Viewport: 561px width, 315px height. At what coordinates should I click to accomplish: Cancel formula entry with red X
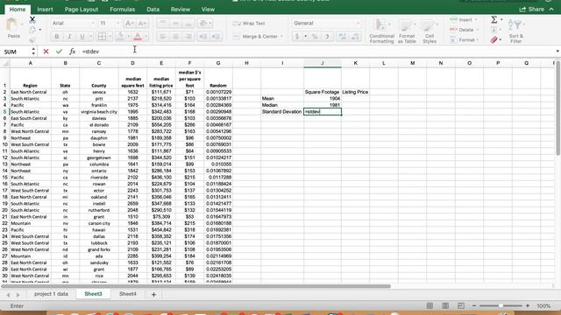[46, 52]
